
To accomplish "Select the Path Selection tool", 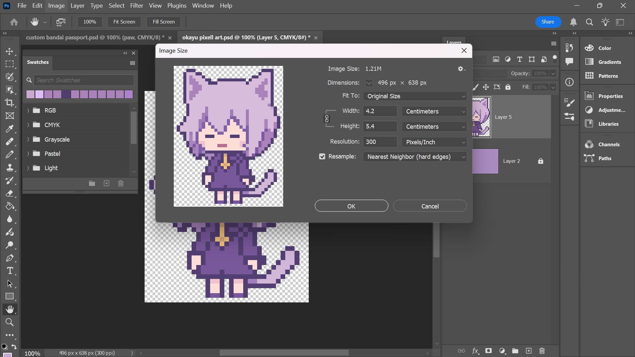I will coord(10,284).
